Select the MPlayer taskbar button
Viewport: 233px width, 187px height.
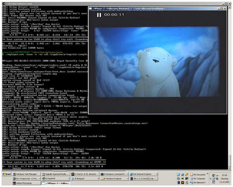56,183
